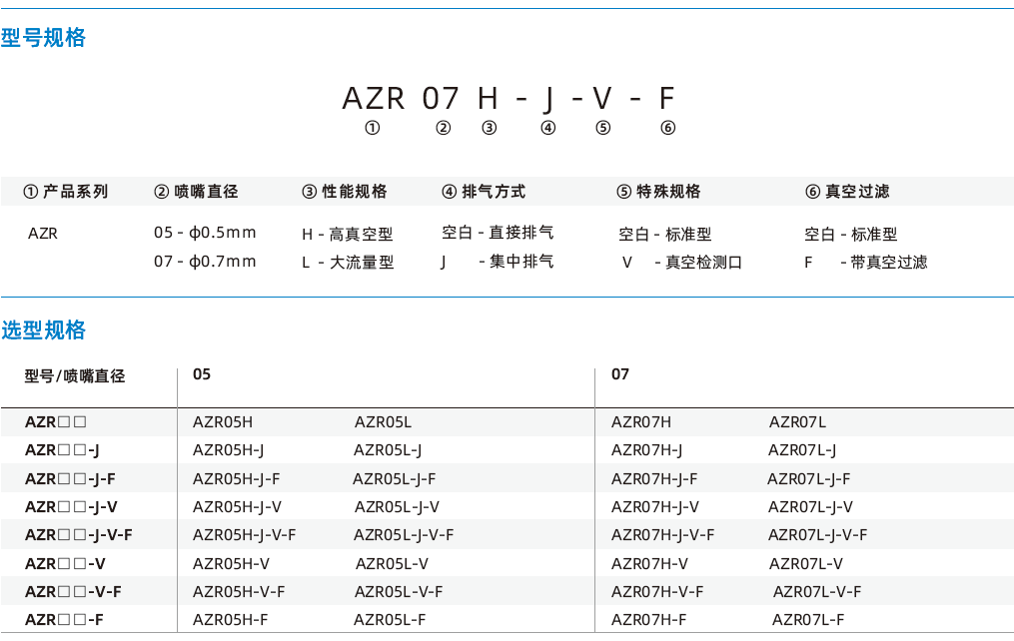
Task: Select the ② 喷嘴直径 column header
Action: (x=196, y=192)
